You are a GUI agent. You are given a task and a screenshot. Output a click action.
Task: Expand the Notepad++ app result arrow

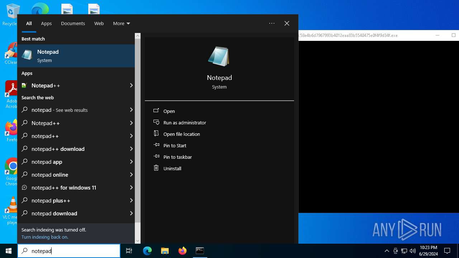131,85
